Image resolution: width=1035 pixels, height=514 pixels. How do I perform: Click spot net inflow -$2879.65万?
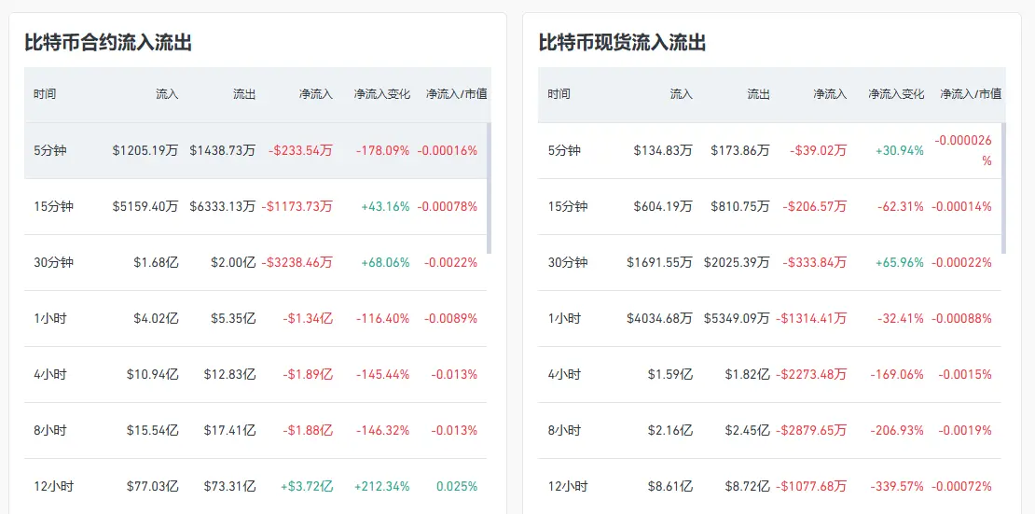[x=811, y=431]
